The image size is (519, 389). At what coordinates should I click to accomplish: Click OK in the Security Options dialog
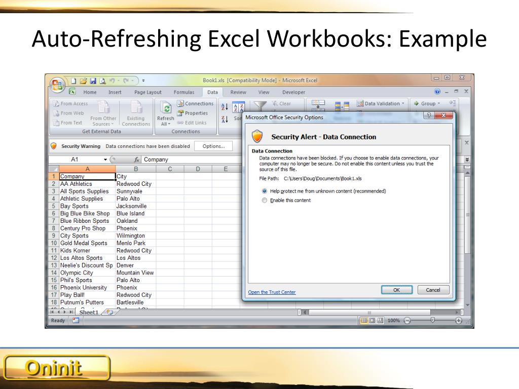pyautogui.click(x=396, y=290)
